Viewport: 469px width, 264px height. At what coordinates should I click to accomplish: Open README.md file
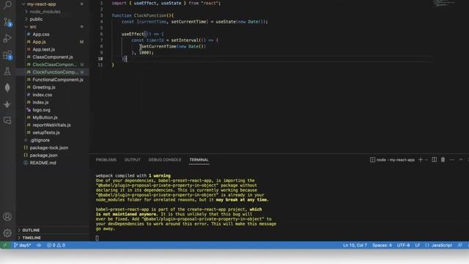43,163
